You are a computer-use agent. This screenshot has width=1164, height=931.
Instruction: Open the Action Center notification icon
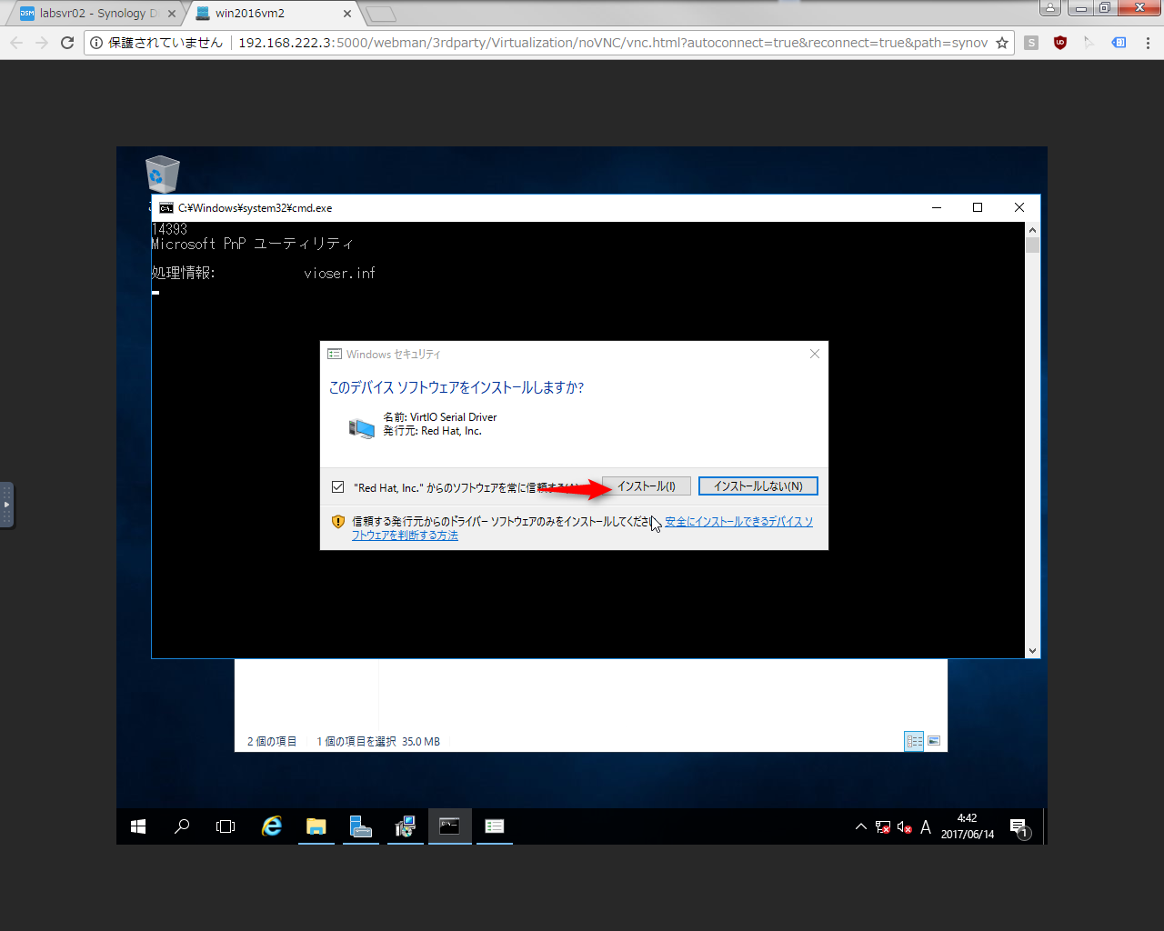(1020, 826)
